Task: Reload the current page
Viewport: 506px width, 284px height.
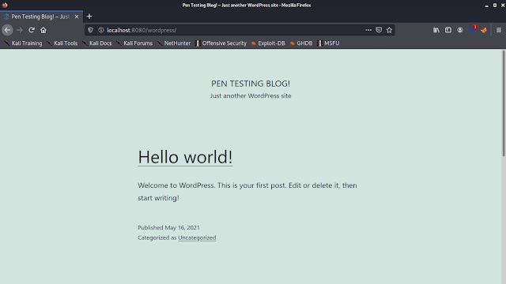Action: click(x=32, y=30)
